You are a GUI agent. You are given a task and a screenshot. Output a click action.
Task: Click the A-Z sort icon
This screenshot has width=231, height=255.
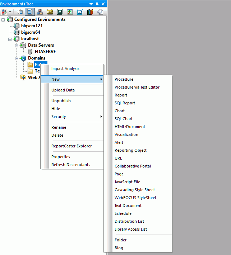(4, 12)
